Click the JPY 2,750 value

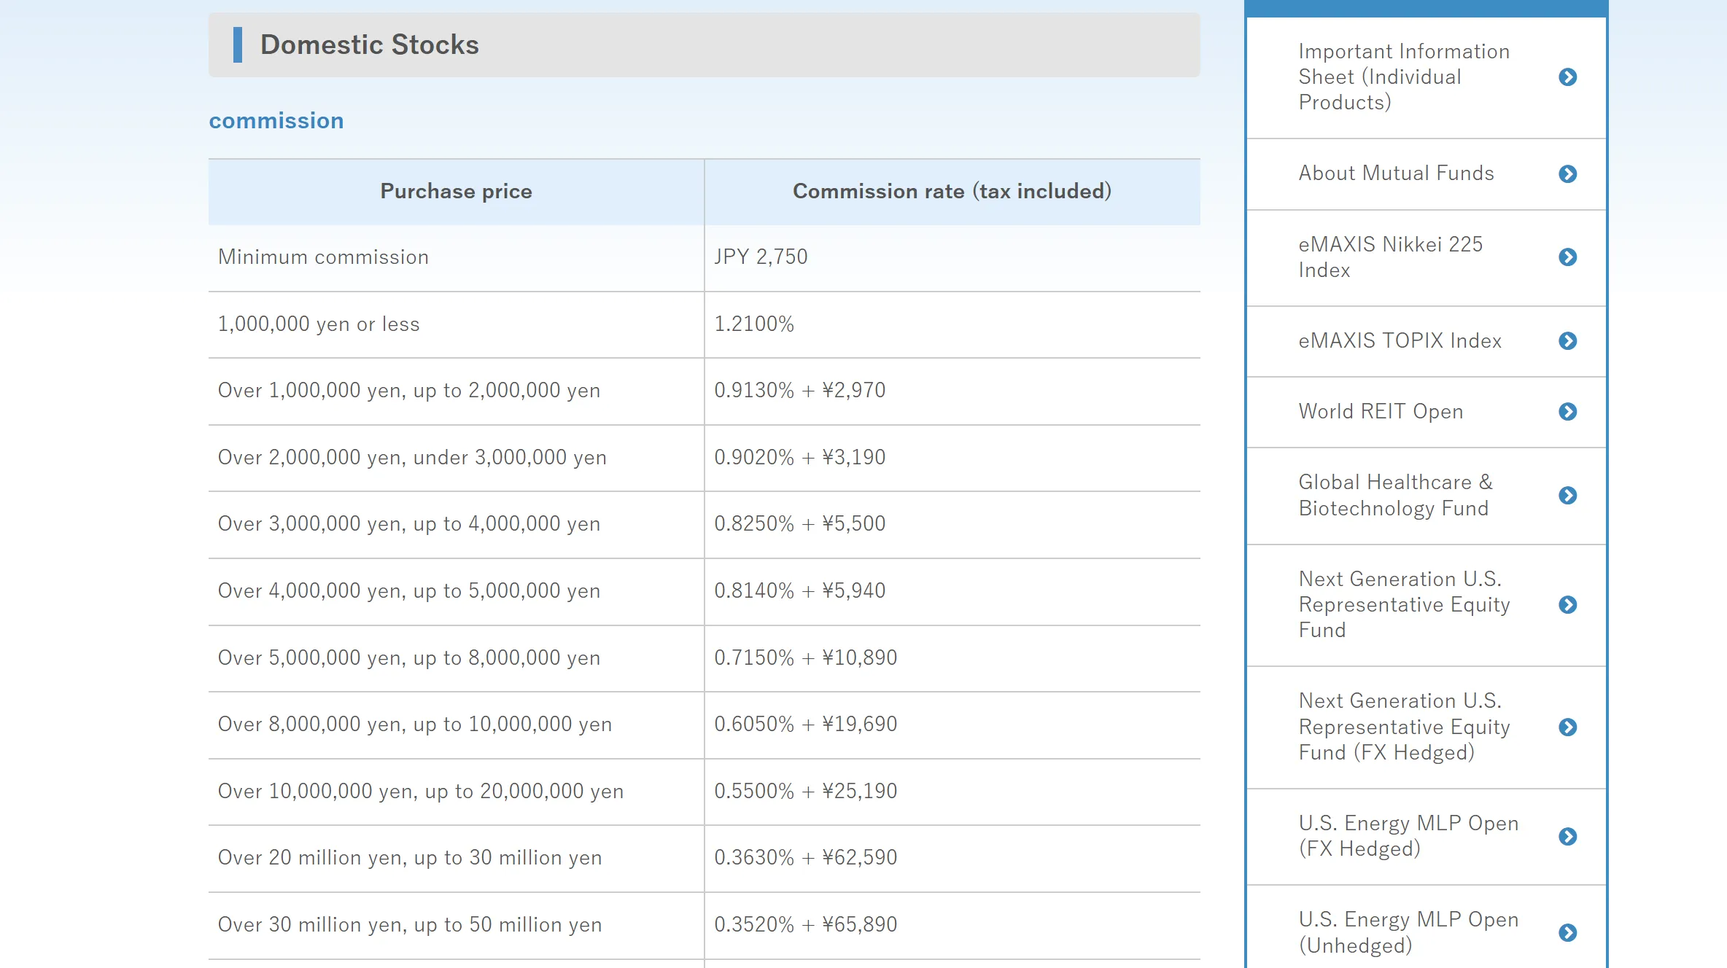point(761,257)
